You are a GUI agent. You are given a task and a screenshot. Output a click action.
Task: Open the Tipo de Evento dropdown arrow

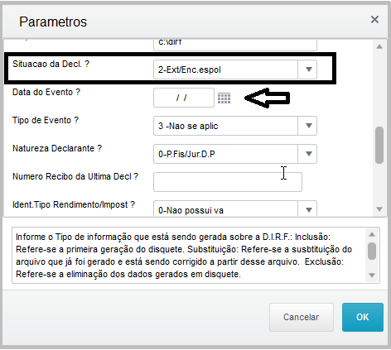(307, 126)
